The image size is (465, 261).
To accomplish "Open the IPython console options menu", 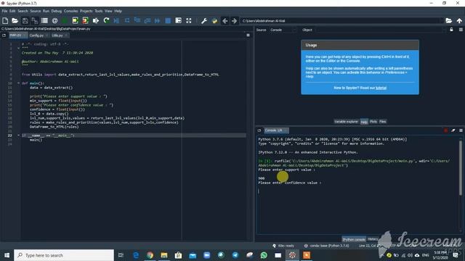I will point(461,130).
